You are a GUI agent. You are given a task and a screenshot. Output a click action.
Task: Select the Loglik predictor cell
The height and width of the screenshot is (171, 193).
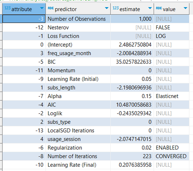pyautogui.click(x=78, y=113)
